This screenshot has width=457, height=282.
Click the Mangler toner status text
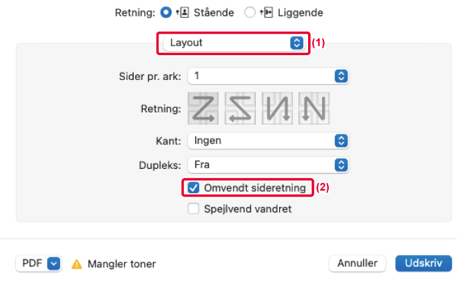point(121,264)
